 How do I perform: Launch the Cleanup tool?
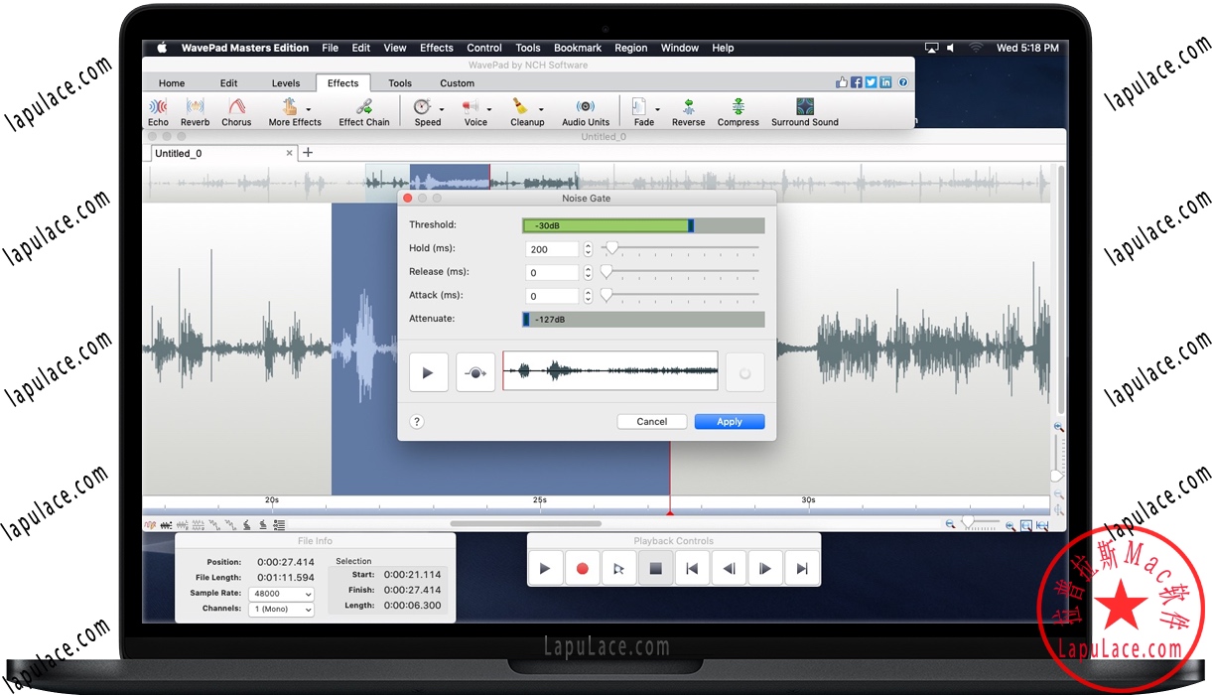pos(527,111)
